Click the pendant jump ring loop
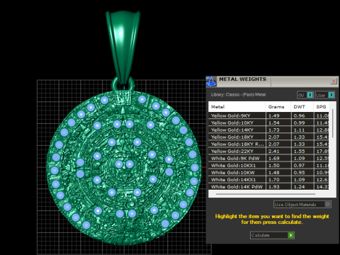The image size is (340, 255). 123,84
